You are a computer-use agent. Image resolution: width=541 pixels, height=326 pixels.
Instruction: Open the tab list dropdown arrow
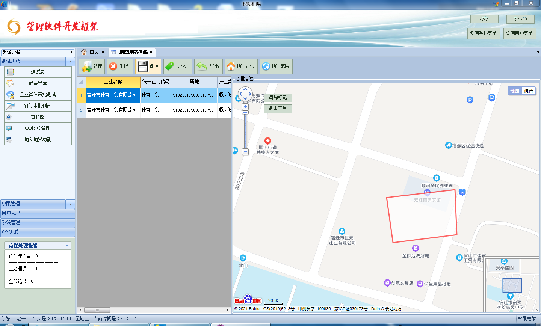point(538,52)
